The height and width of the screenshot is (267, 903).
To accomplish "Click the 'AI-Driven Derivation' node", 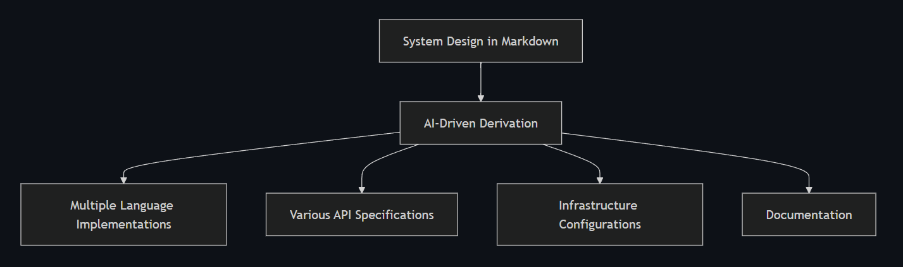I will [480, 123].
